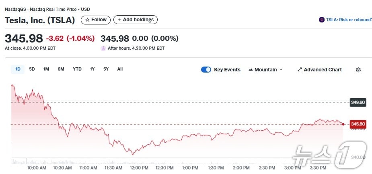The width and height of the screenshot is (372, 174).
Task: Select the 1M chart range
Action: (x=46, y=69)
